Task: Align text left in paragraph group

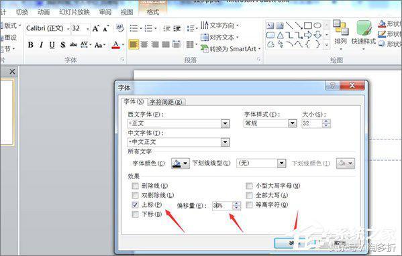Action: coord(134,44)
